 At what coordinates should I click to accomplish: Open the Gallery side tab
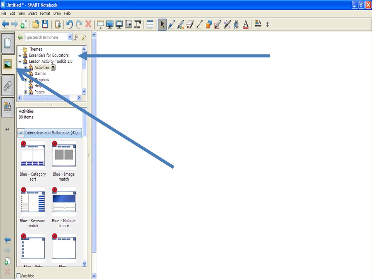[x=8, y=65]
